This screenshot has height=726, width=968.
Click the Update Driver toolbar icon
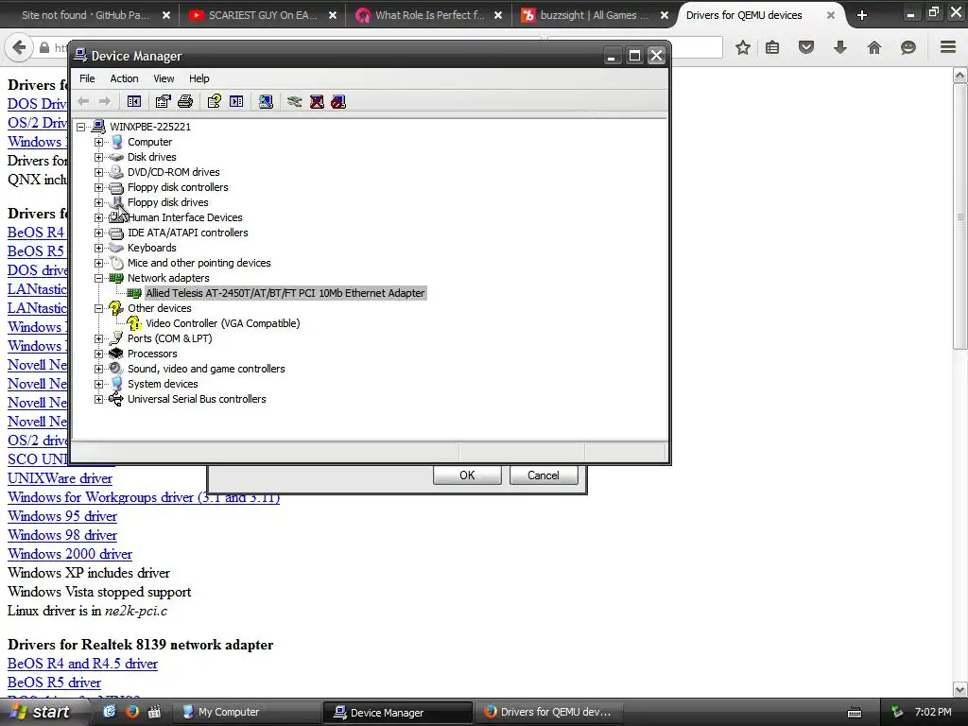[295, 102]
